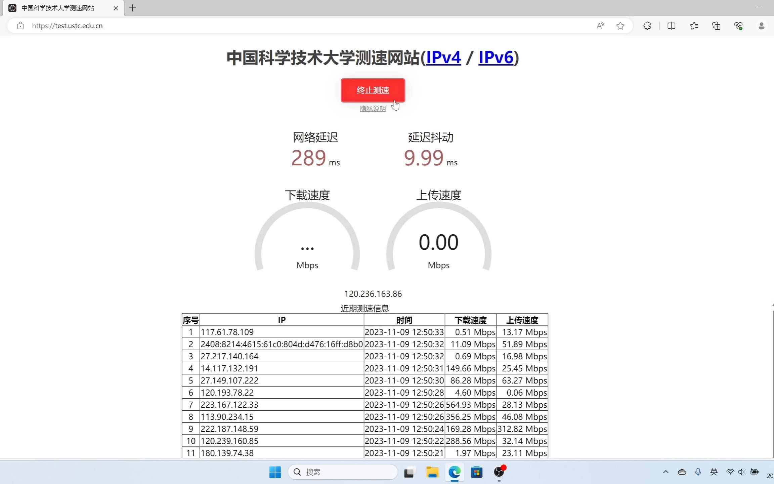
Task: Click the 下载速度 table column header
Action: coord(471,320)
